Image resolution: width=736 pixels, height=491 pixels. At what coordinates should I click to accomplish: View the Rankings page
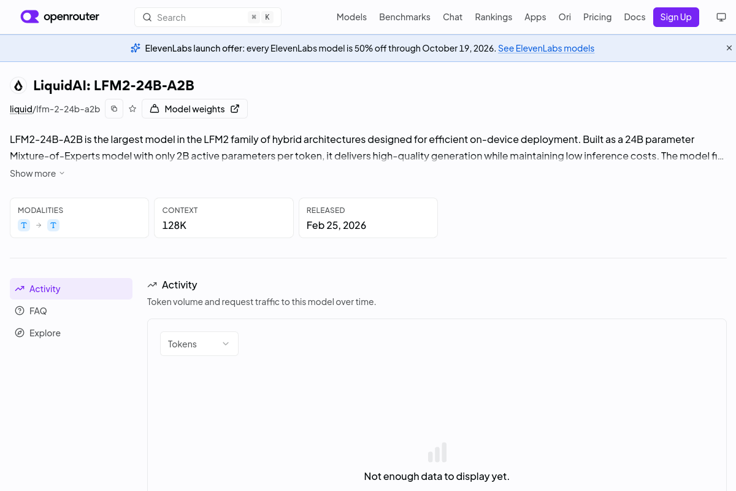pos(493,17)
